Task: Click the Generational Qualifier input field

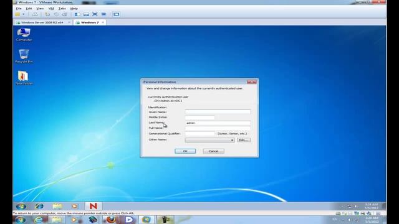Action: point(199,134)
